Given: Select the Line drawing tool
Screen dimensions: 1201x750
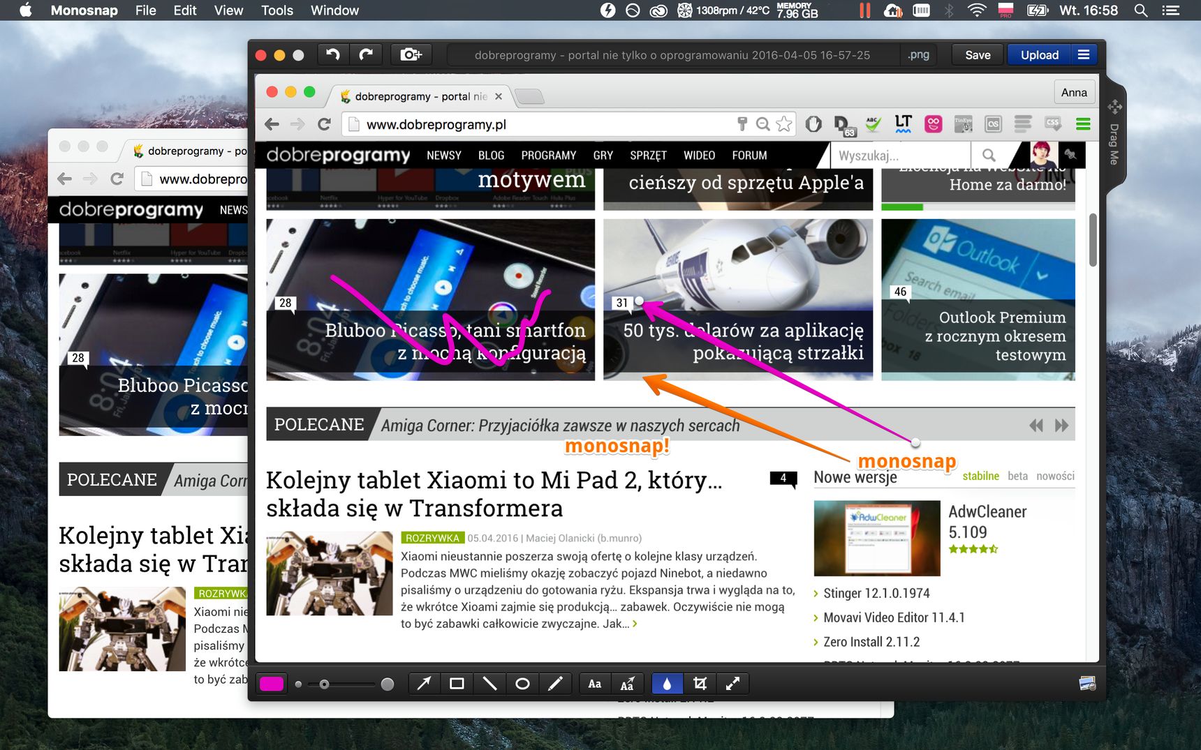Looking at the screenshot, I should tap(489, 684).
